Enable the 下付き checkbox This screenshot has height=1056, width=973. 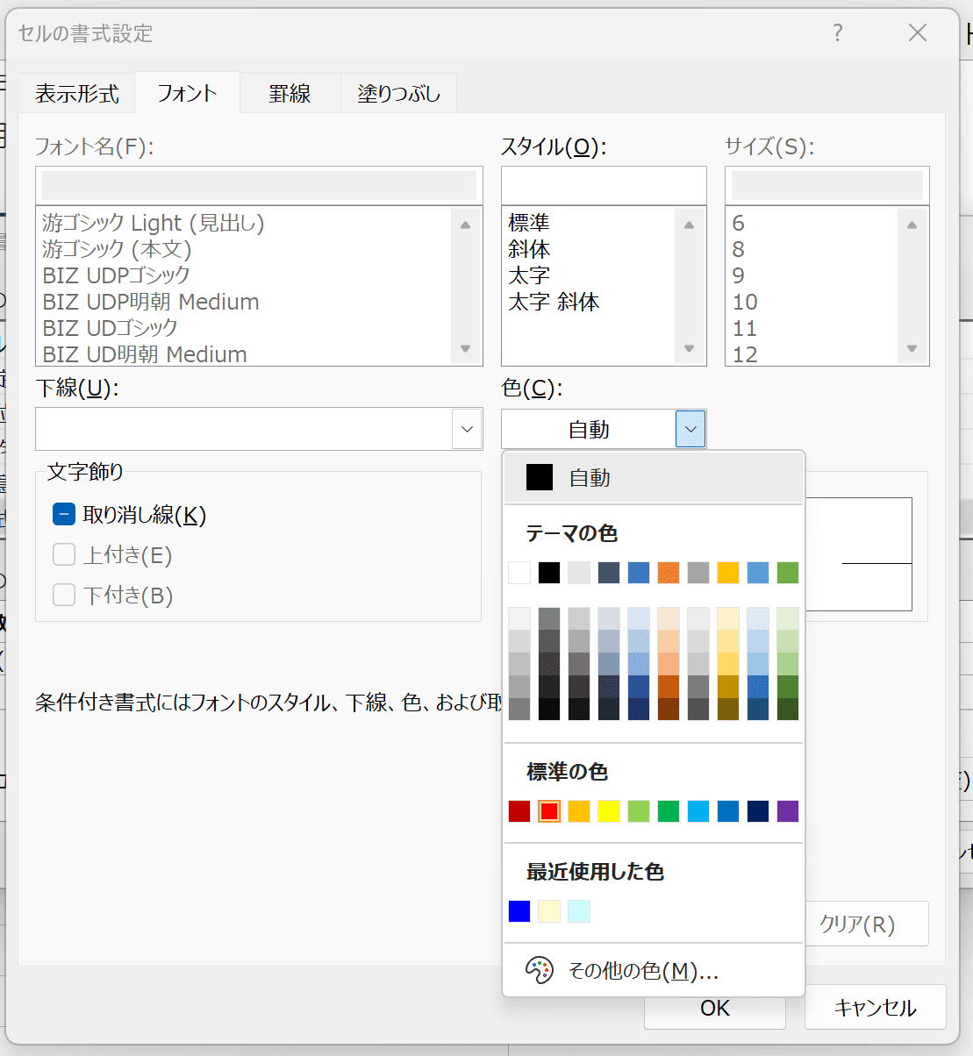tap(64, 596)
